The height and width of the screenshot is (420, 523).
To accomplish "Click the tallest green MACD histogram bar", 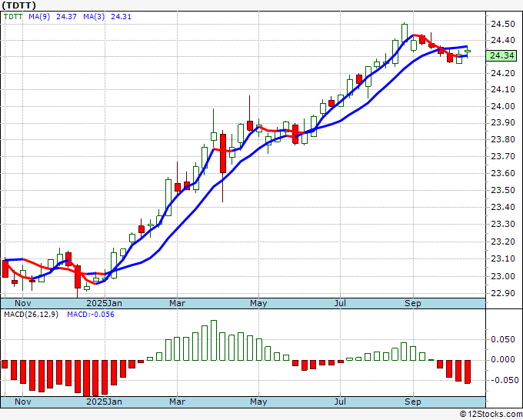I will click(x=214, y=340).
